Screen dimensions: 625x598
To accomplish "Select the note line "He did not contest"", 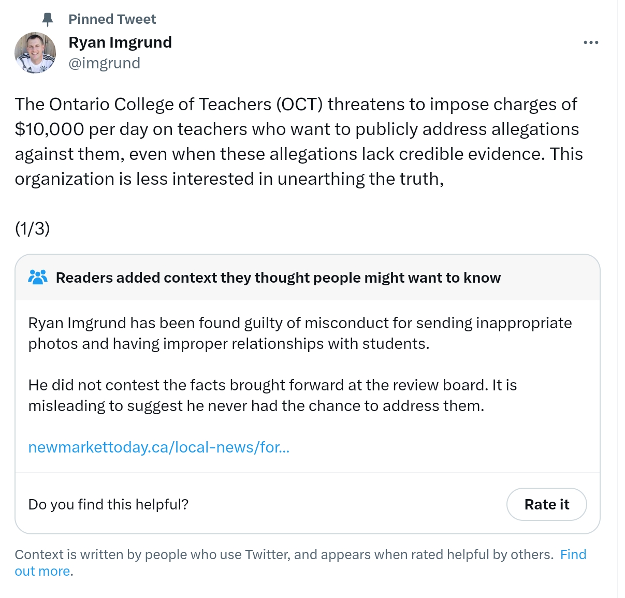I will pos(272,396).
